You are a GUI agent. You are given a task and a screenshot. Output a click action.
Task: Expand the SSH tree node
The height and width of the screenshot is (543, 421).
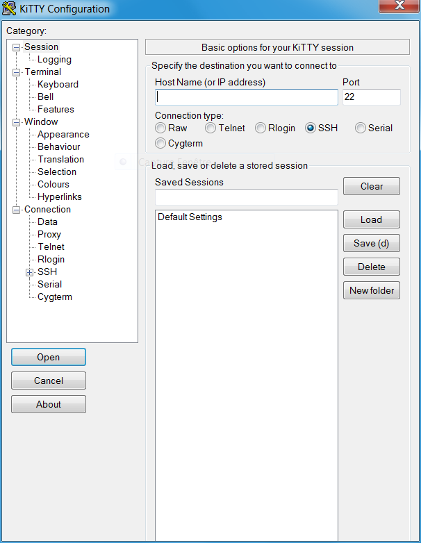click(29, 272)
